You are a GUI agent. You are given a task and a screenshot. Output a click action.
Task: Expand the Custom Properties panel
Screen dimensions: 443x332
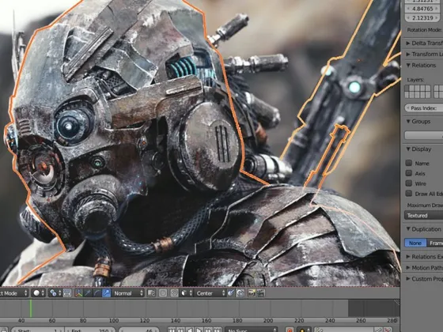click(424, 279)
